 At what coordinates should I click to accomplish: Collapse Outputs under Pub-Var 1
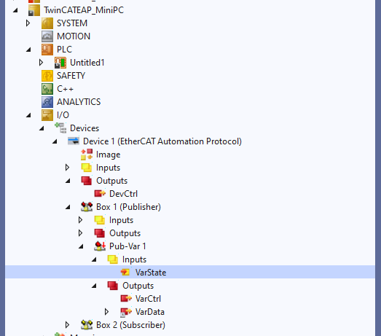(94, 286)
